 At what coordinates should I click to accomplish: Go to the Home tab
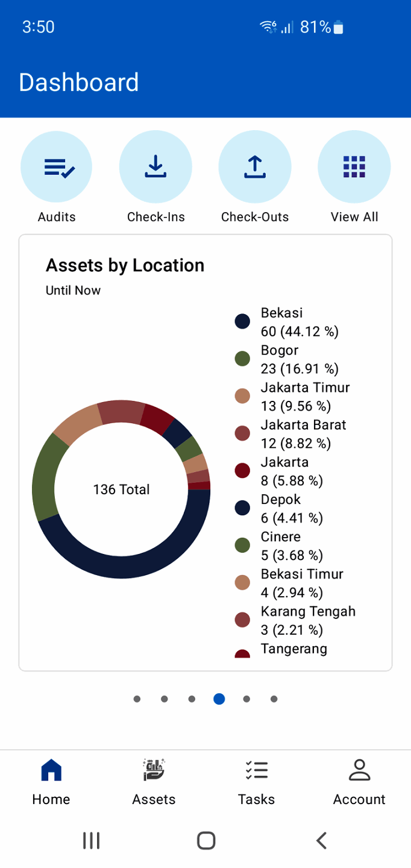point(51,782)
